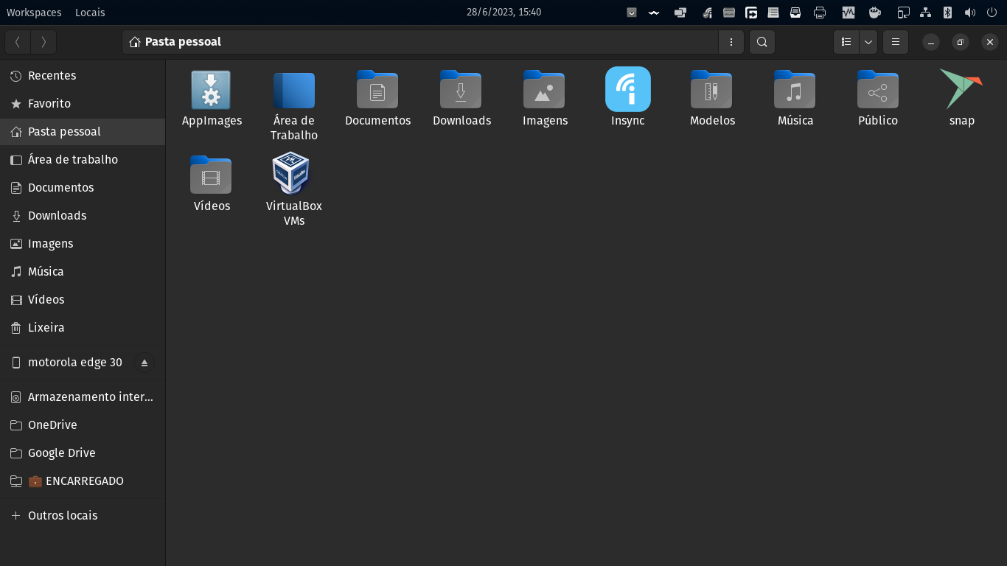Open the hamburger main menu
The height and width of the screenshot is (566, 1007).
click(x=896, y=42)
